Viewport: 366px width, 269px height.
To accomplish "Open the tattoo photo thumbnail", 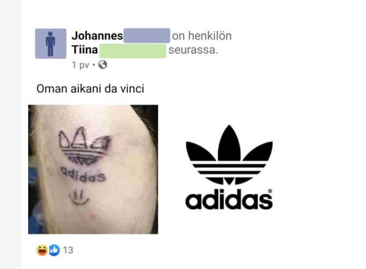I will [x=93, y=169].
